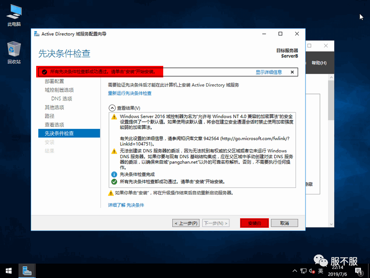Screen dimensions: 370x278
Task: Open the Windows Start menu
Action: pos(9,271)
